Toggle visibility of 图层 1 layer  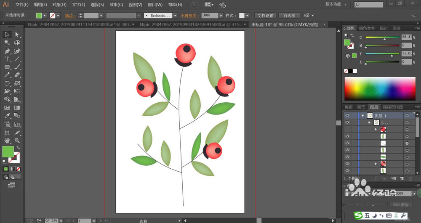click(x=347, y=115)
